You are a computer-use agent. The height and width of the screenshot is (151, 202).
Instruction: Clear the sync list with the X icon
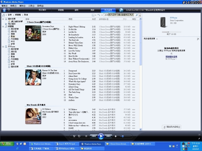click(x=198, y=39)
